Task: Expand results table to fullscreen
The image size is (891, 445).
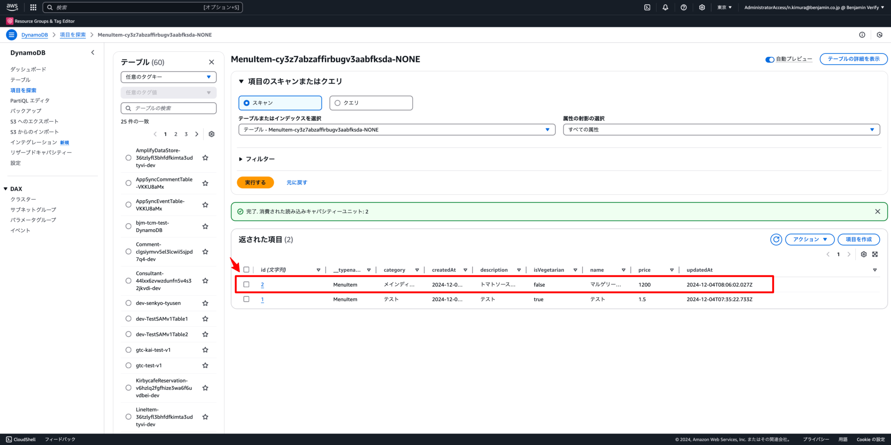Action: pos(875,254)
